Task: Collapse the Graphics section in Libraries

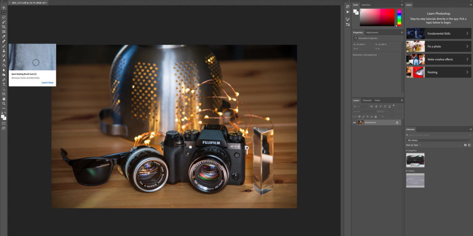Action: pos(407,151)
